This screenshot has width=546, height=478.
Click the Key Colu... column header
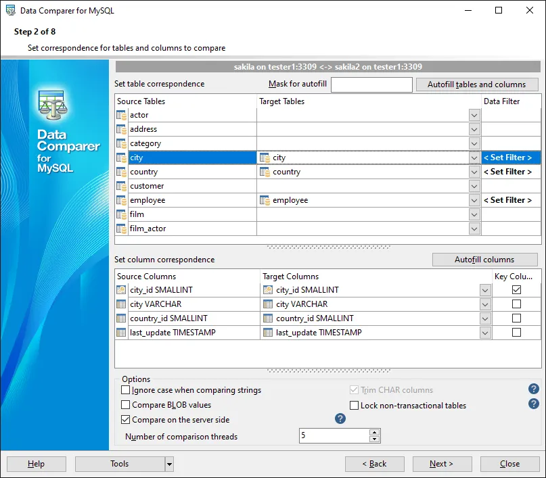(x=516, y=277)
